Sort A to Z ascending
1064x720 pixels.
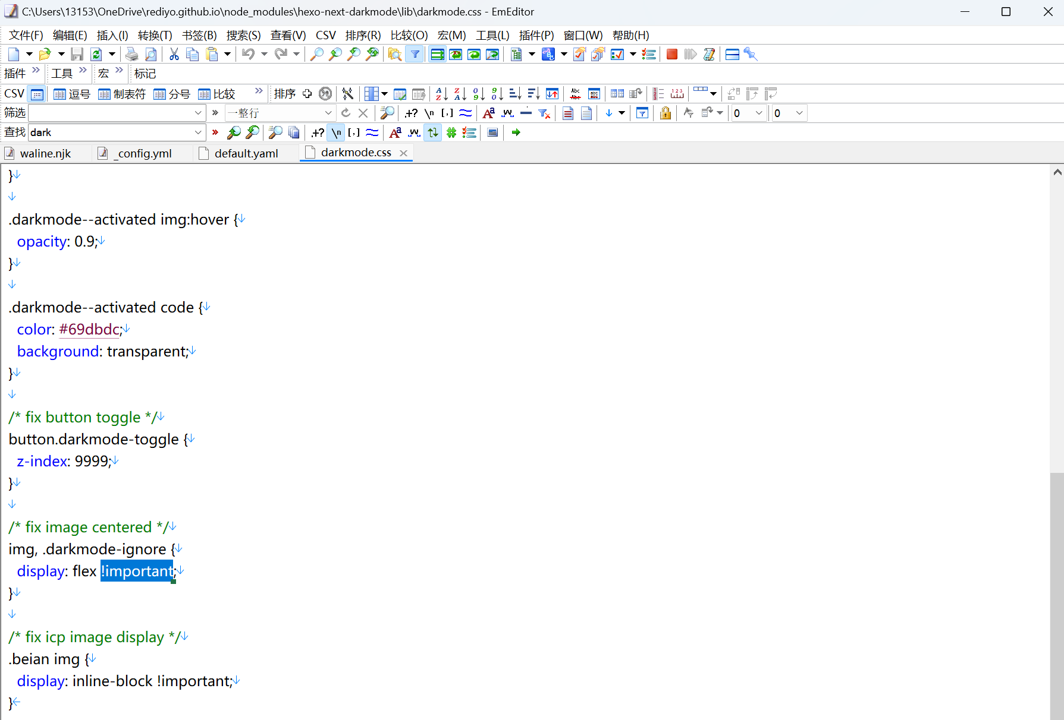441,94
